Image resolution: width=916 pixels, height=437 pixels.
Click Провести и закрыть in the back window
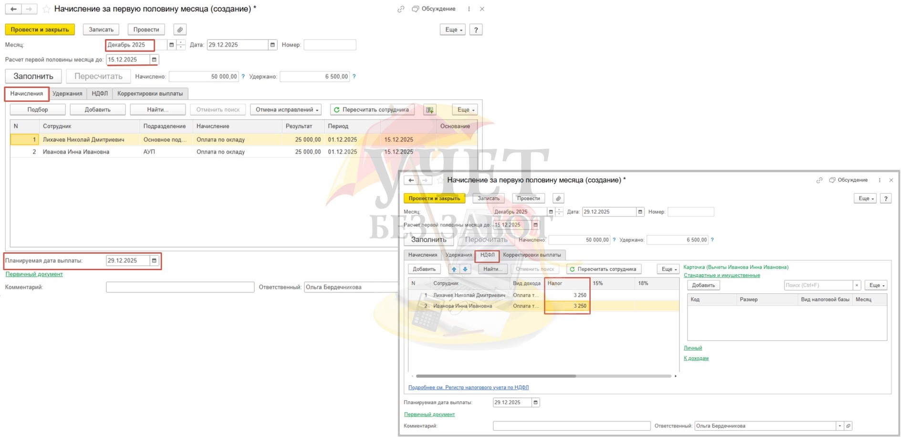pos(40,30)
